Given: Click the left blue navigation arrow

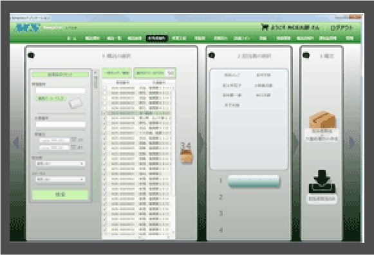Looking at the screenshot, I should [x=16, y=142].
